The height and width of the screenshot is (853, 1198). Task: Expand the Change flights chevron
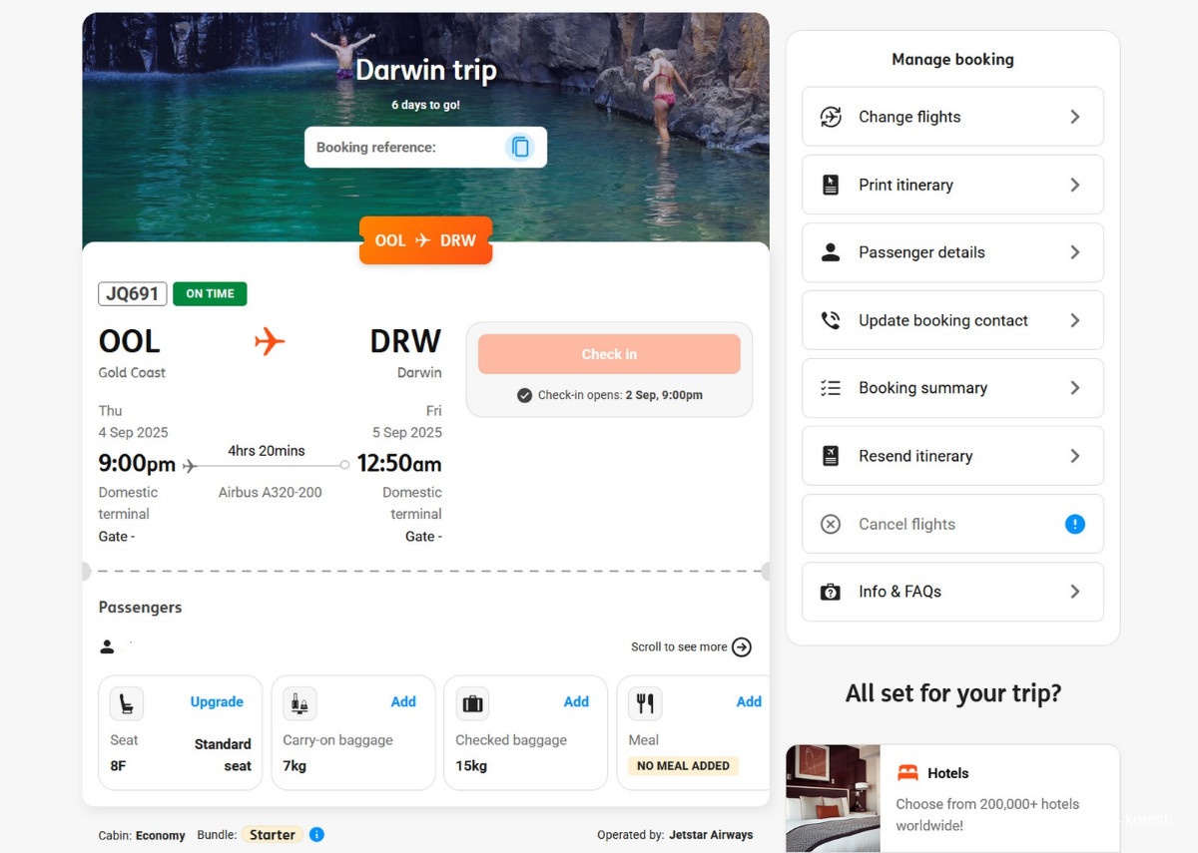[1074, 117]
